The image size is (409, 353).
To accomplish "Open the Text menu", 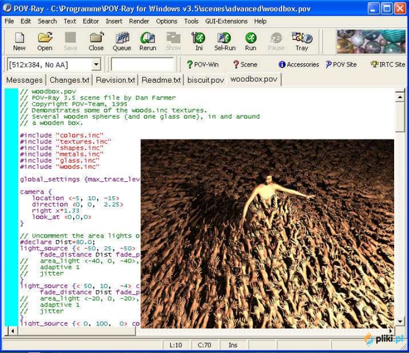I will [70, 21].
